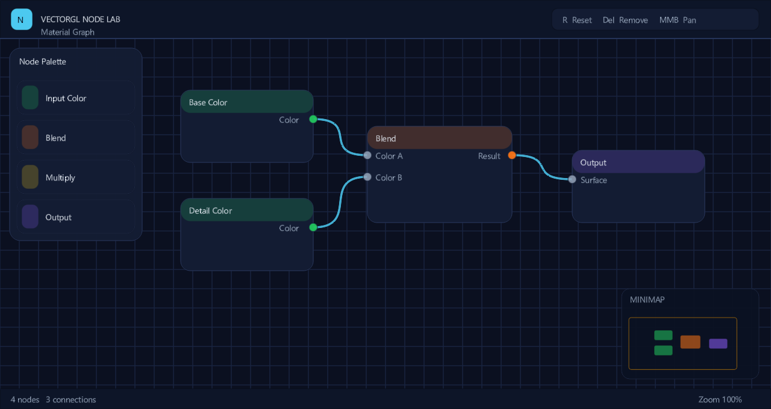Click the 4 nodes status text
The image size is (771, 409).
pyautogui.click(x=25, y=399)
